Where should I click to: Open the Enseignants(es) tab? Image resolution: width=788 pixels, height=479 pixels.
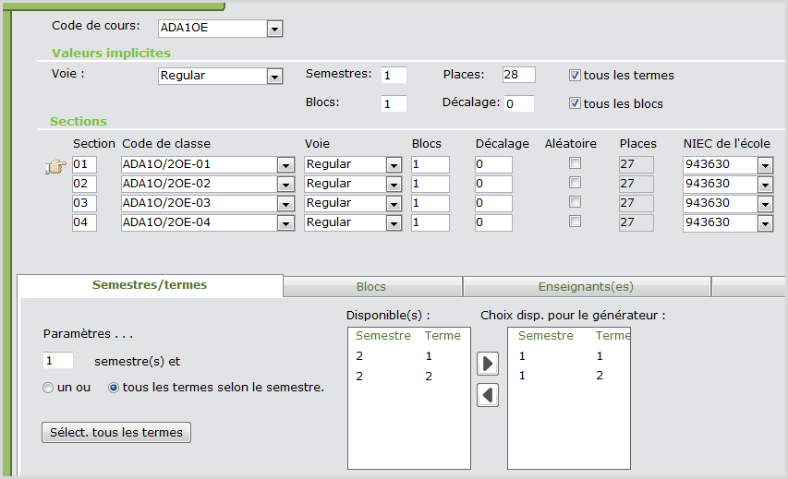[586, 287]
